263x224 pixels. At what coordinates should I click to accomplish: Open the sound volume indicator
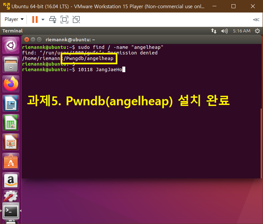224,31
